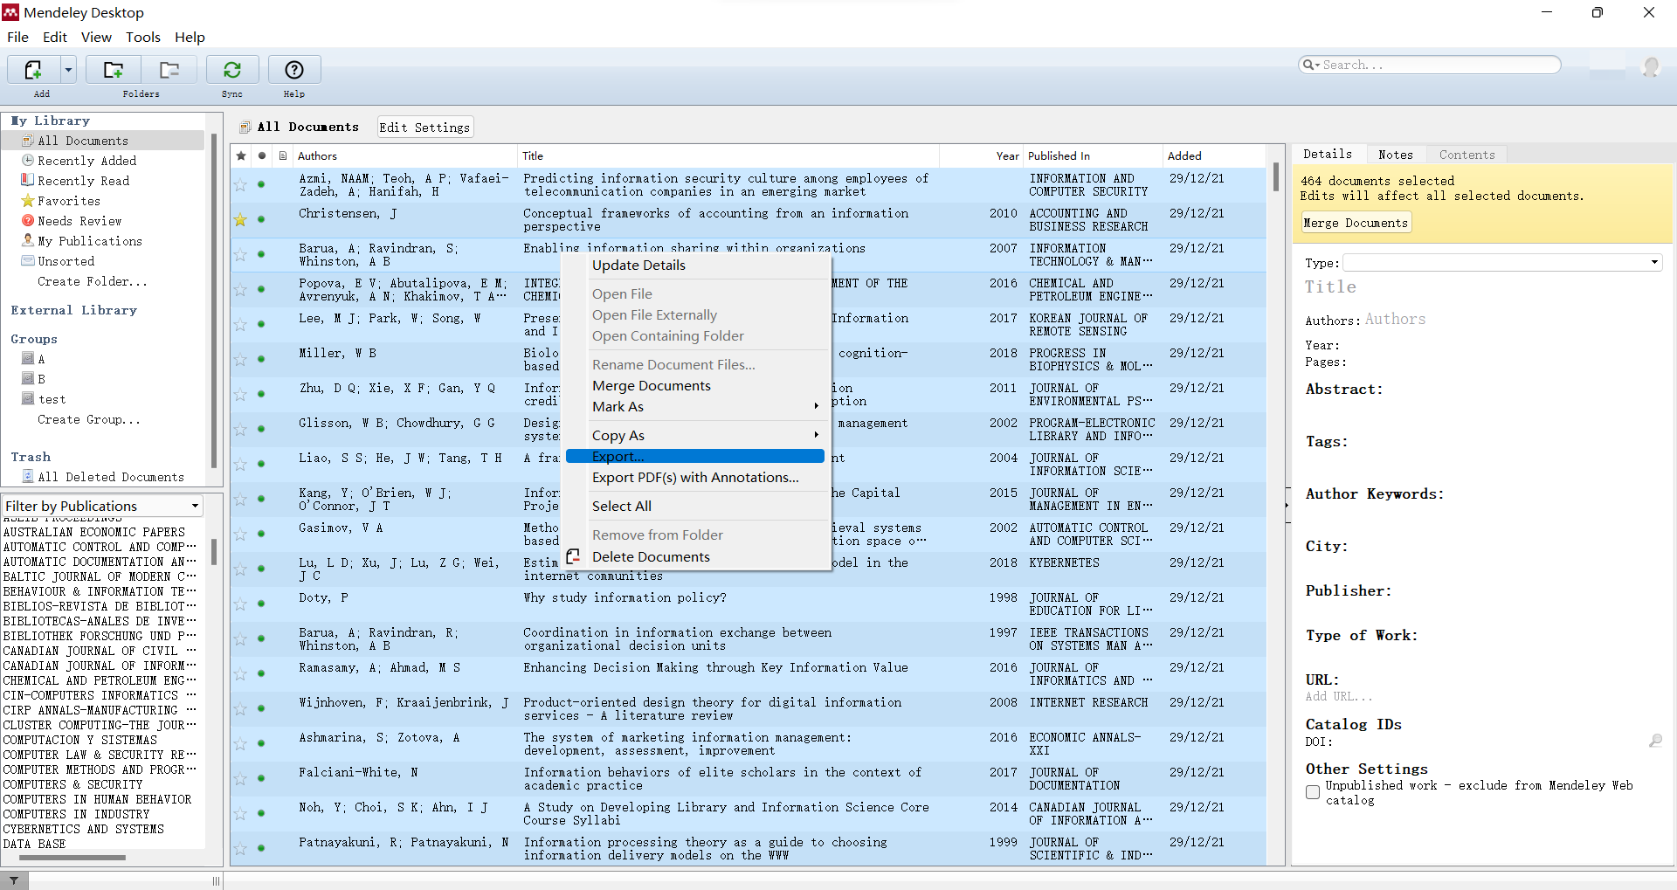Click Edit Settings button
This screenshot has height=890, width=1677.
click(424, 128)
